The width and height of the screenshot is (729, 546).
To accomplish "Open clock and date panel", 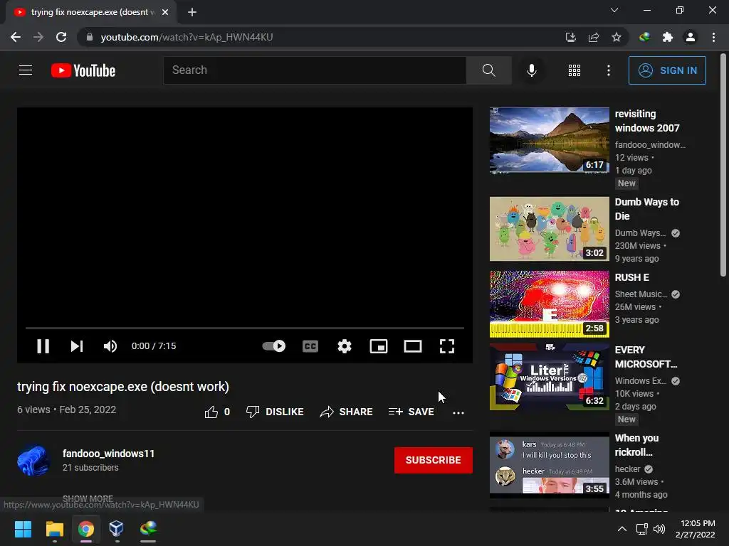I will click(696, 529).
